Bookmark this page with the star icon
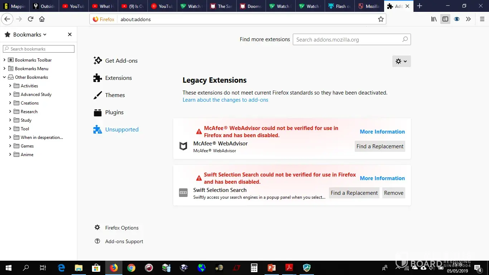 pos(381,19)
